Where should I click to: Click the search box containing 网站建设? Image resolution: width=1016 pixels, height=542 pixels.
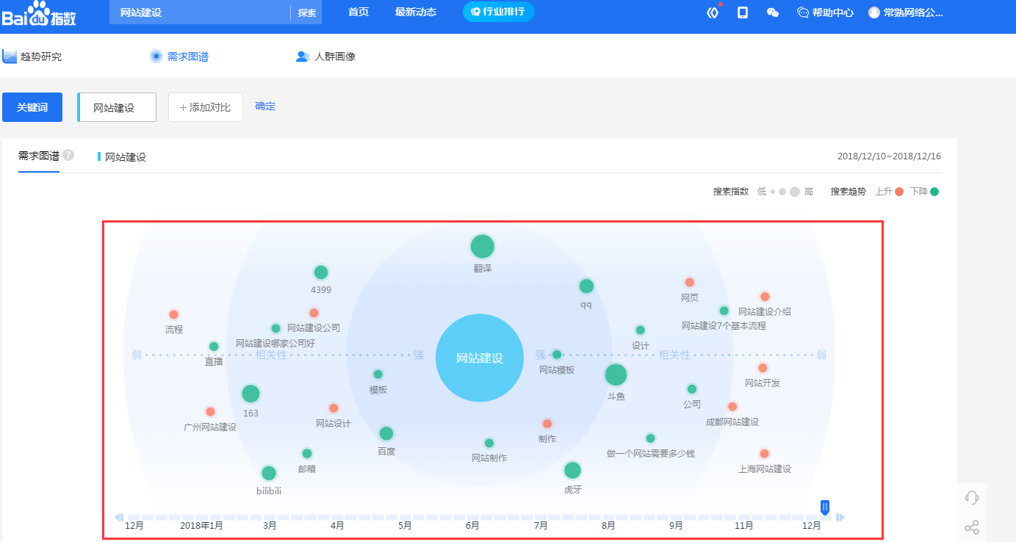[198, 12]
